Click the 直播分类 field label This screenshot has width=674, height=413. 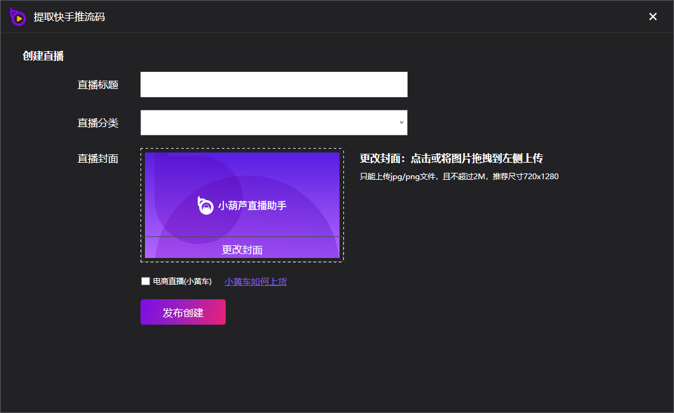[98, 123]
